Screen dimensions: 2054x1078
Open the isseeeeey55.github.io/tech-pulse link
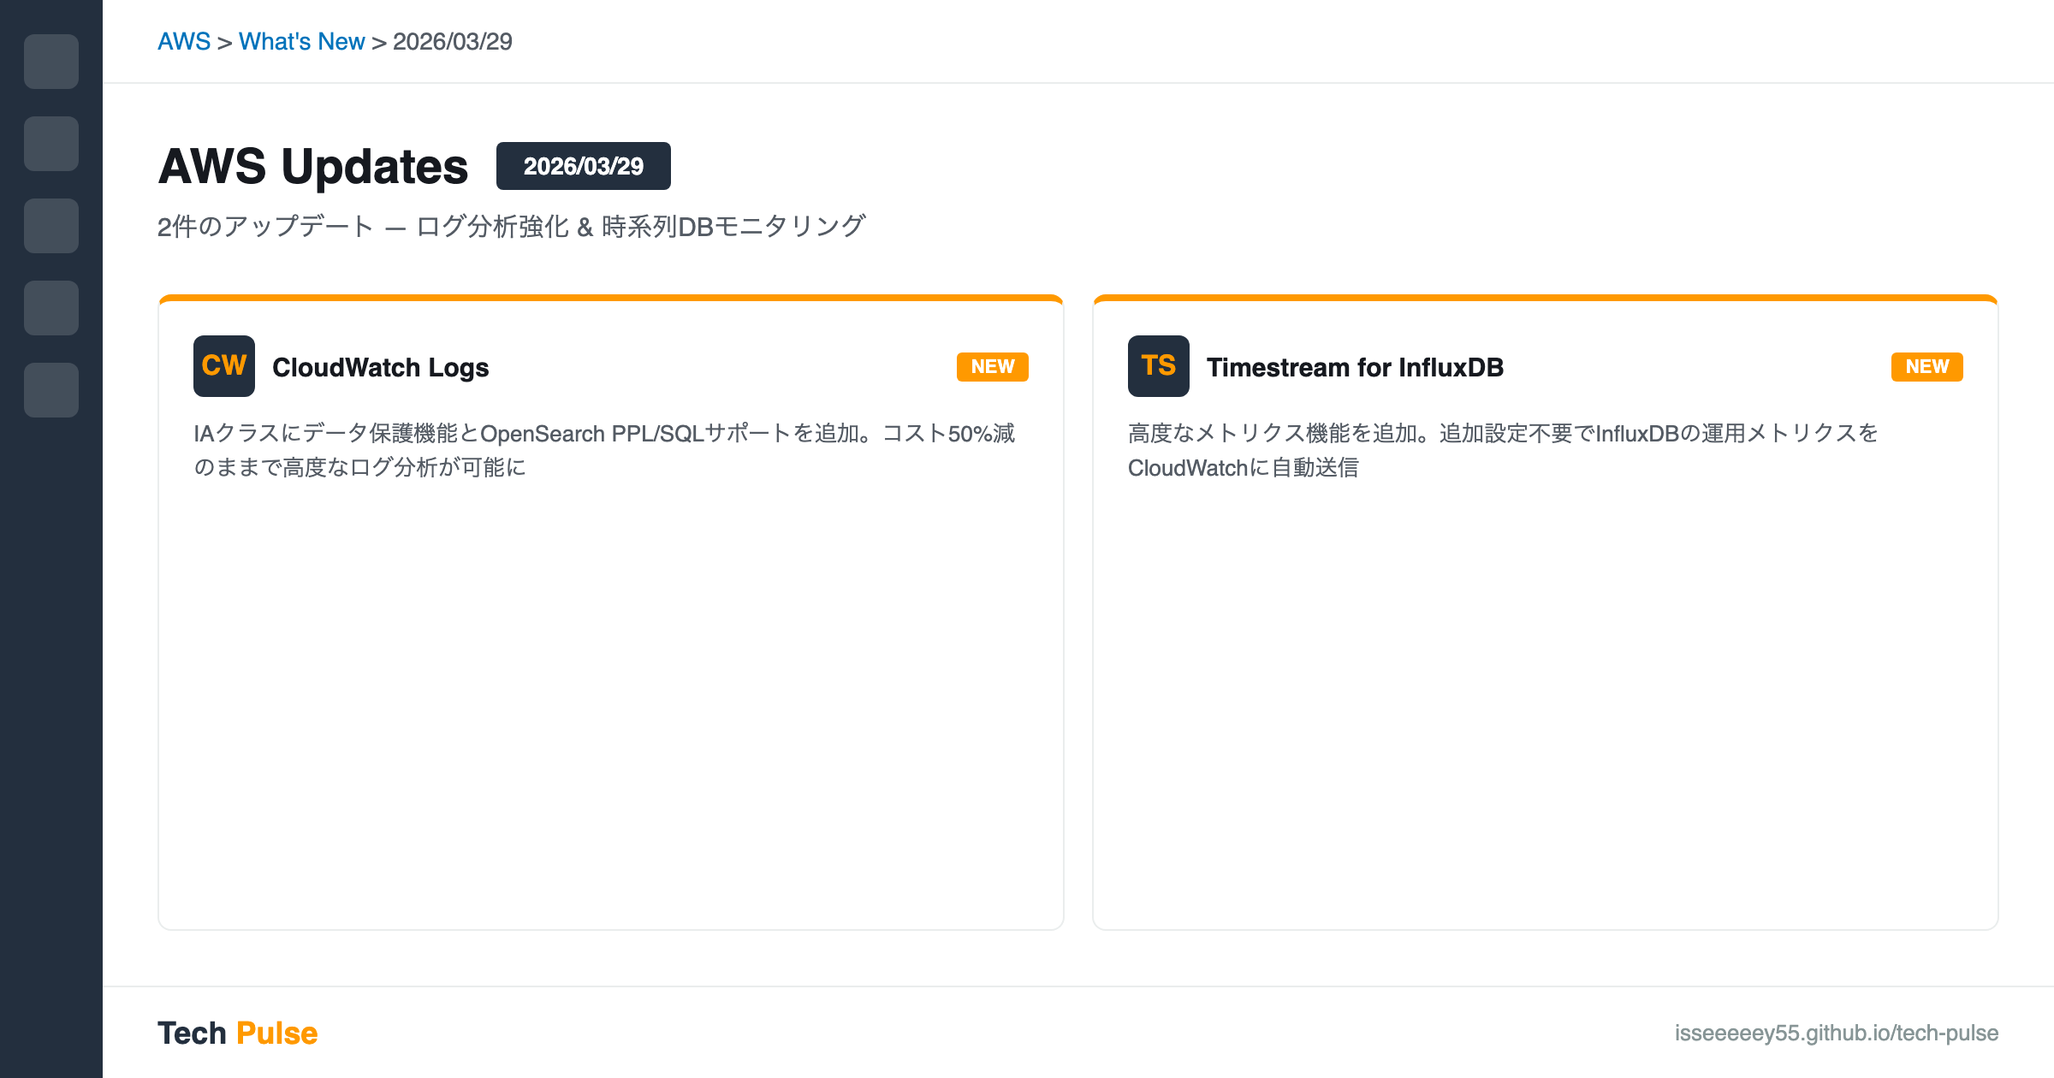click(x=1837, y=1033)
